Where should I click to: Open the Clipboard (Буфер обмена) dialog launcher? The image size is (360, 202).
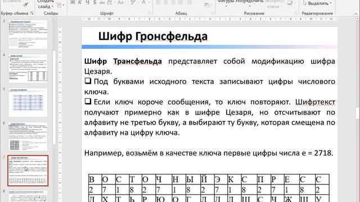coord(32,13)
